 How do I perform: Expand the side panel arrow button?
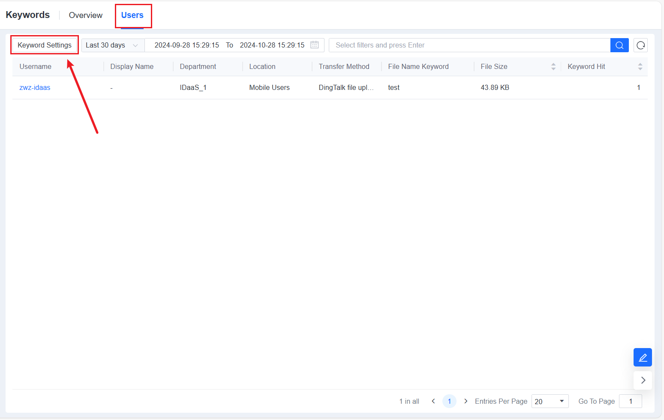pos(643,380)
